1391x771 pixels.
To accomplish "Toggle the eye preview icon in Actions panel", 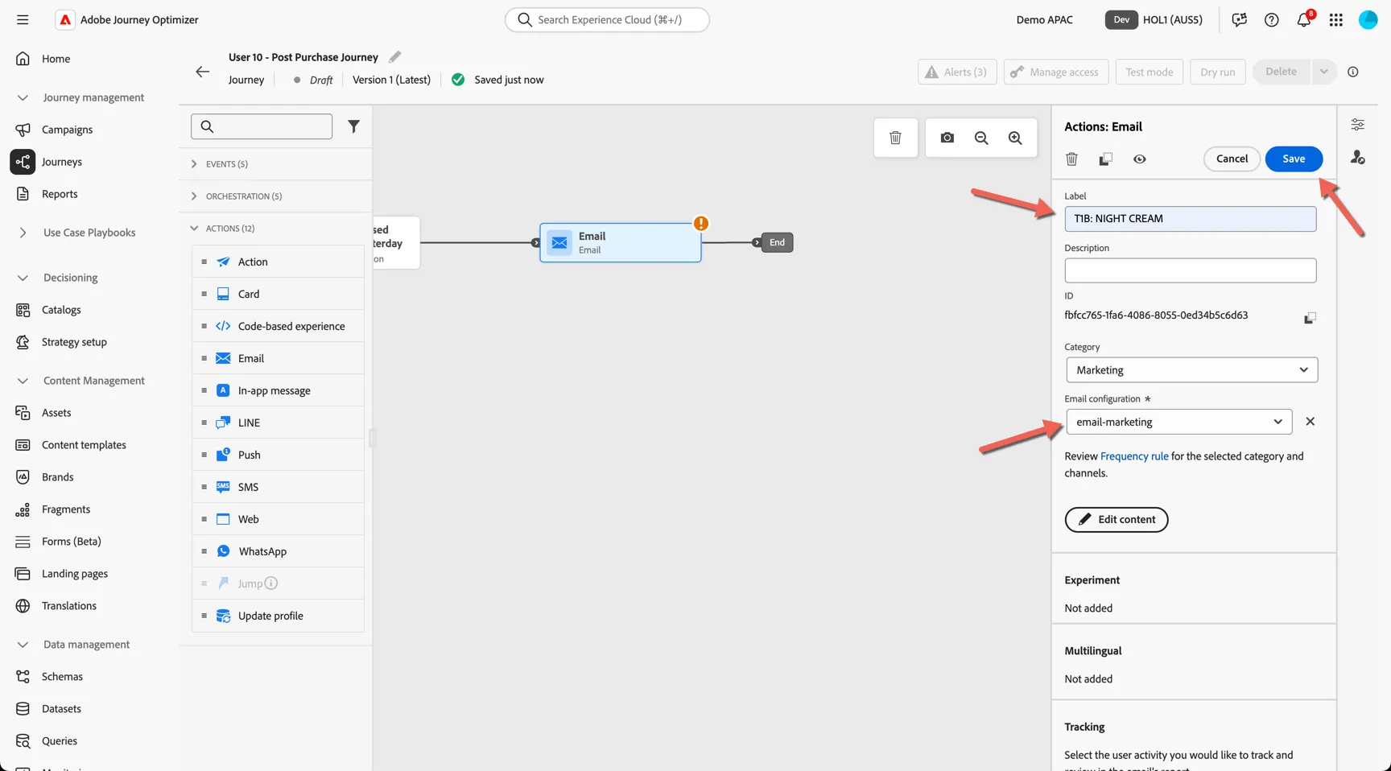I will (1140, 159).
